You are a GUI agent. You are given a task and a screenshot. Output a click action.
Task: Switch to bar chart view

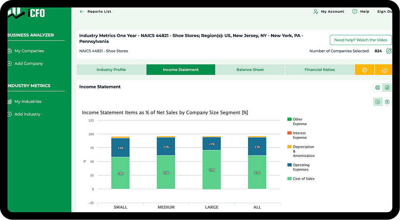point(387,88)
